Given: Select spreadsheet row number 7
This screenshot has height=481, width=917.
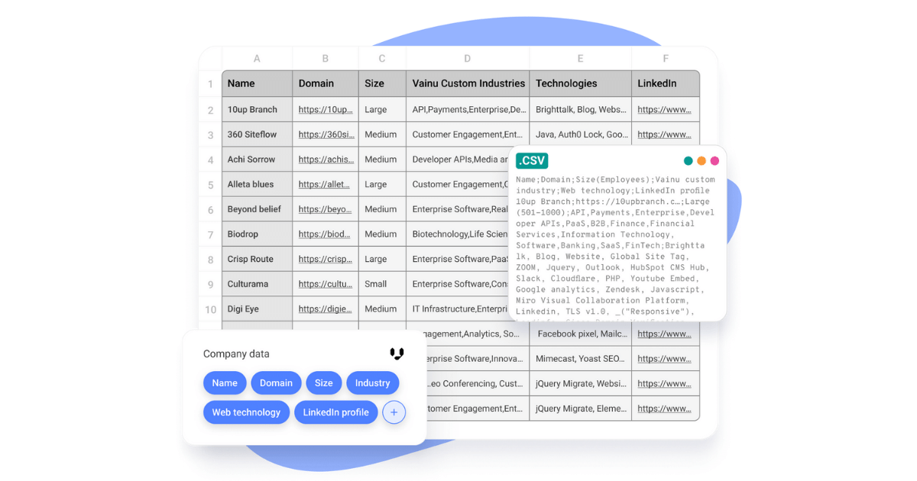Looking at the screenshot, I should (209, 234).
